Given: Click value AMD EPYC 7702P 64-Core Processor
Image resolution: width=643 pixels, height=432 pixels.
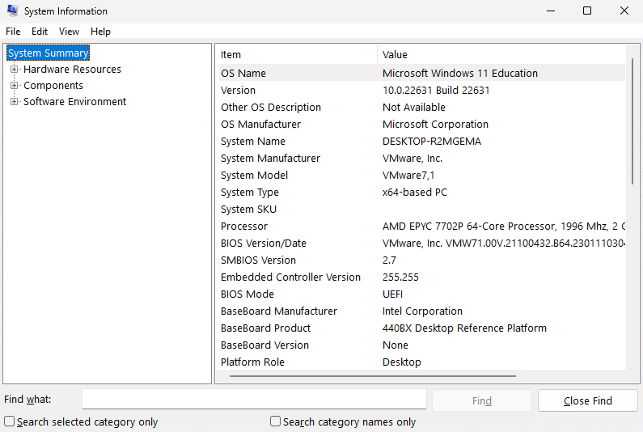Looking at the screenshot, I should click(x=469, y=226).
